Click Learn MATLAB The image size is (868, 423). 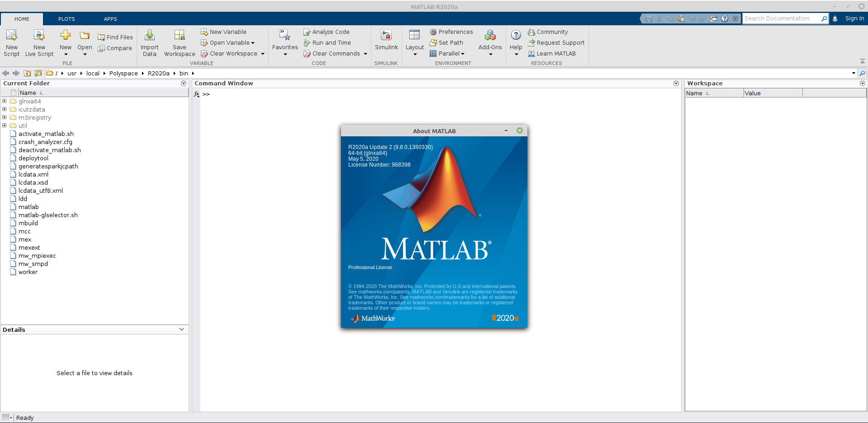[552, 53]
